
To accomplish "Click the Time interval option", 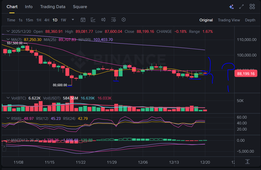I will (11, 20).
